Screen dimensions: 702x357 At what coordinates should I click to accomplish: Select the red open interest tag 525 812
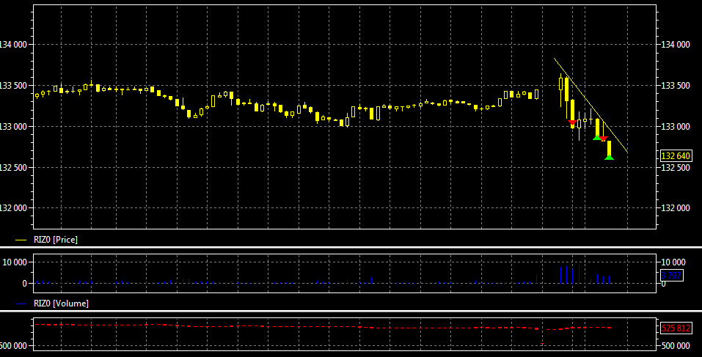(676, 328)
